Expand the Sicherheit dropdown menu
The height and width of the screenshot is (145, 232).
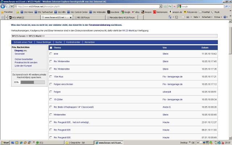point(207,17)
